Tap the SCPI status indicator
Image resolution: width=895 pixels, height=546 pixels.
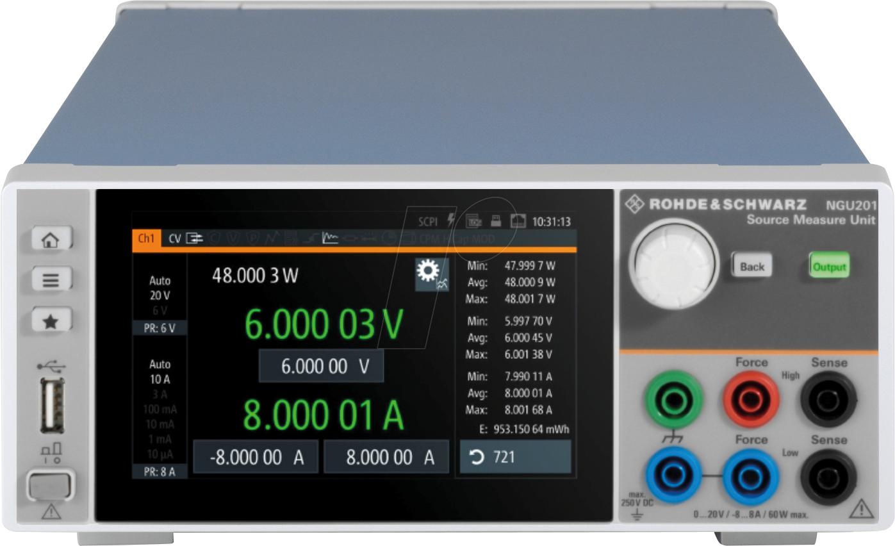428,222
